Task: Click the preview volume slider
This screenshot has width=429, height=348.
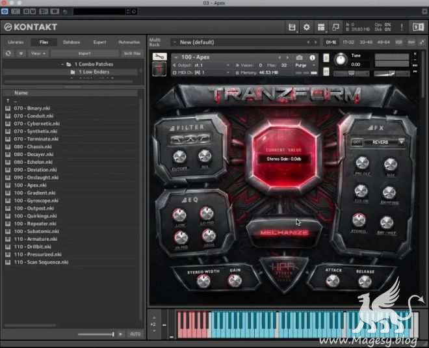Action: coord(96,334)
